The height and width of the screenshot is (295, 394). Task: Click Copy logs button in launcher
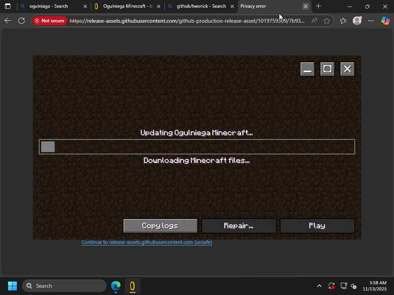click(160, 226)
